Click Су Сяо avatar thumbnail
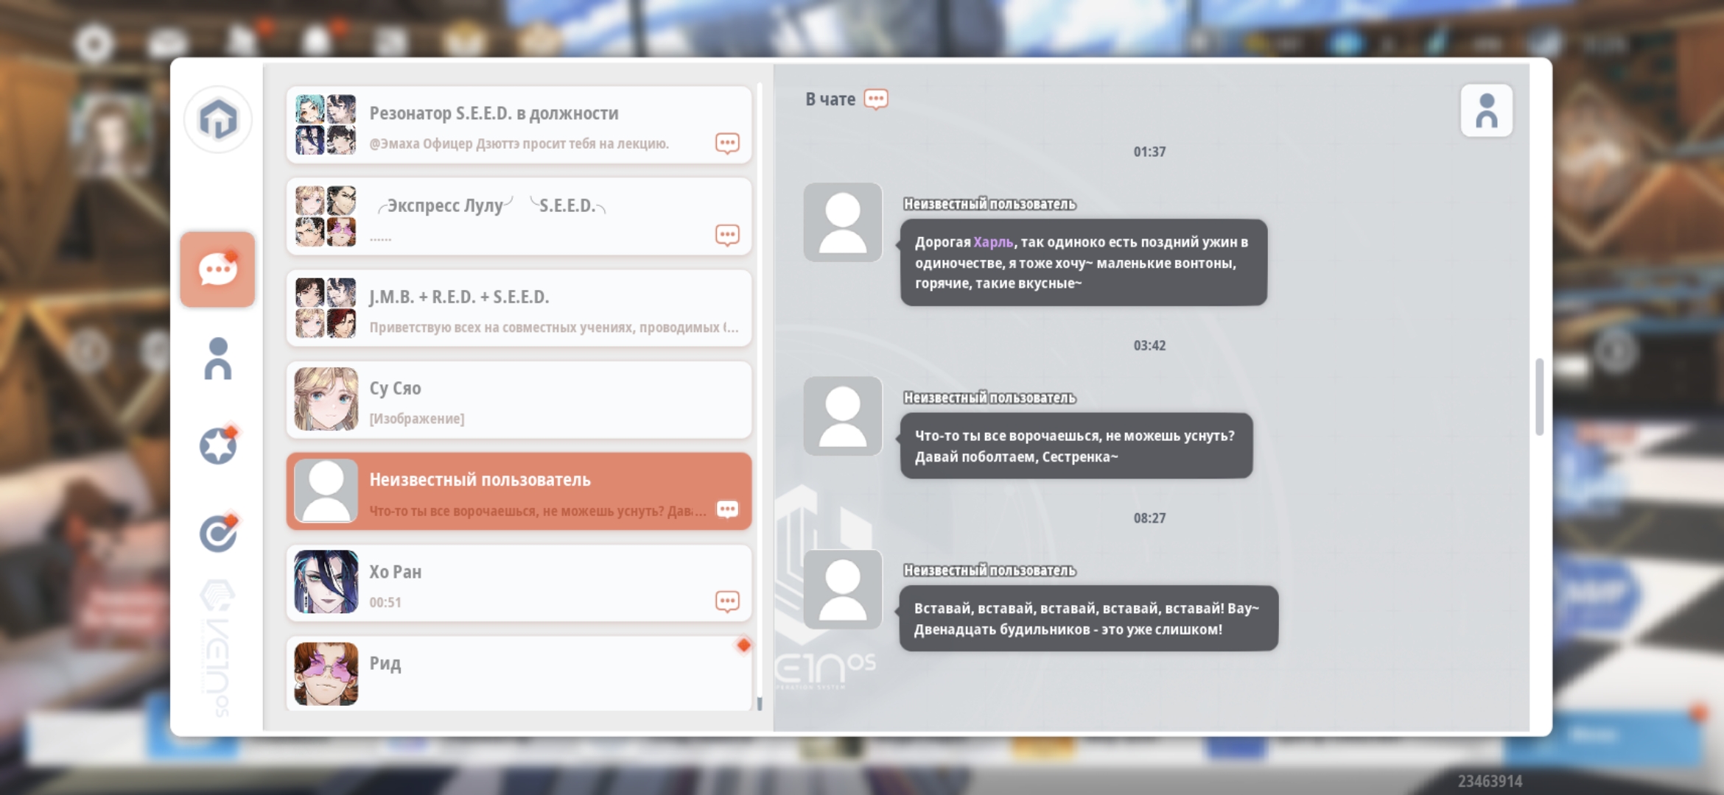Screen dimensions: 1724x795 (326, 400)
